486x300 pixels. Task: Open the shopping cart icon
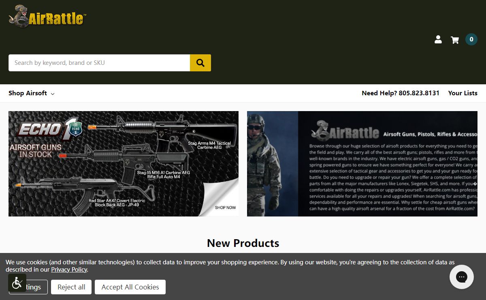455,40
